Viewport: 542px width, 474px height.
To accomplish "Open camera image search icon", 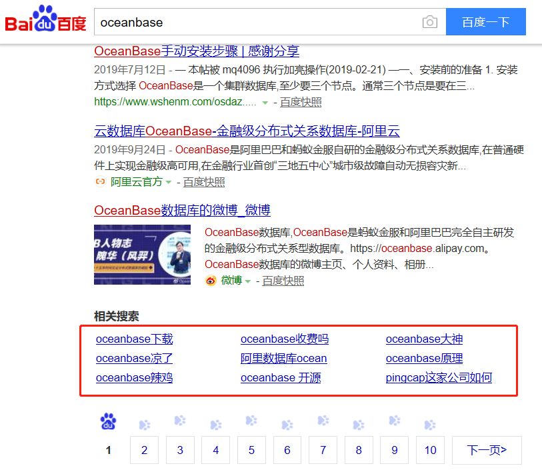I will pos(429,22).
